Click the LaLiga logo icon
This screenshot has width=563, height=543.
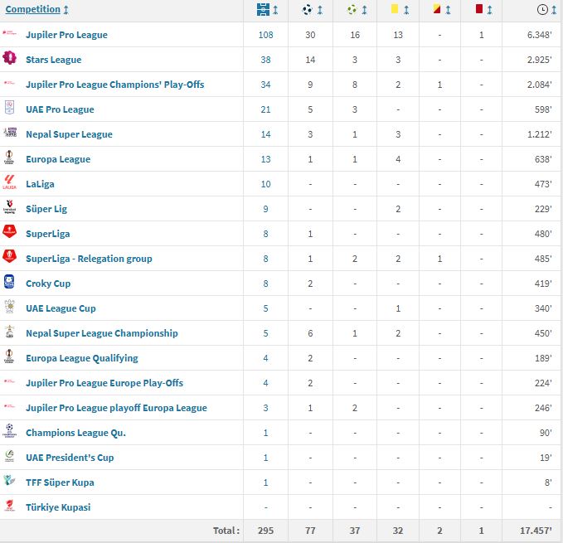pos(9,182)
